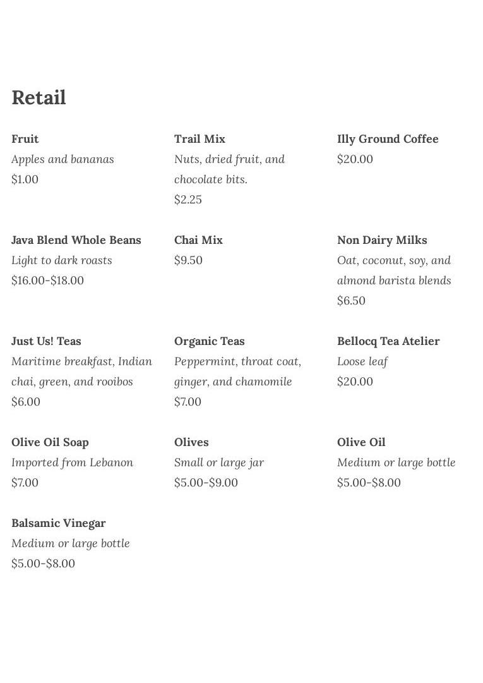Open the Bellocq Tea Atelier item
Viewport: 483px width, 683px height.
click(388, 341)
